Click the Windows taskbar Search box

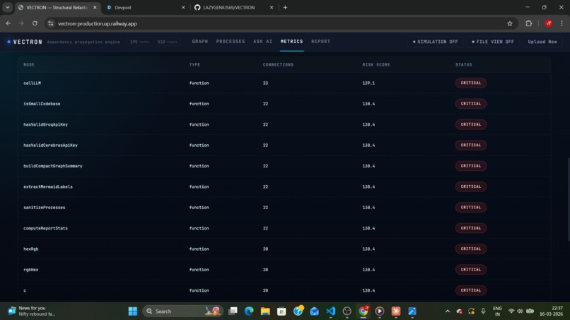click(182, 312)
